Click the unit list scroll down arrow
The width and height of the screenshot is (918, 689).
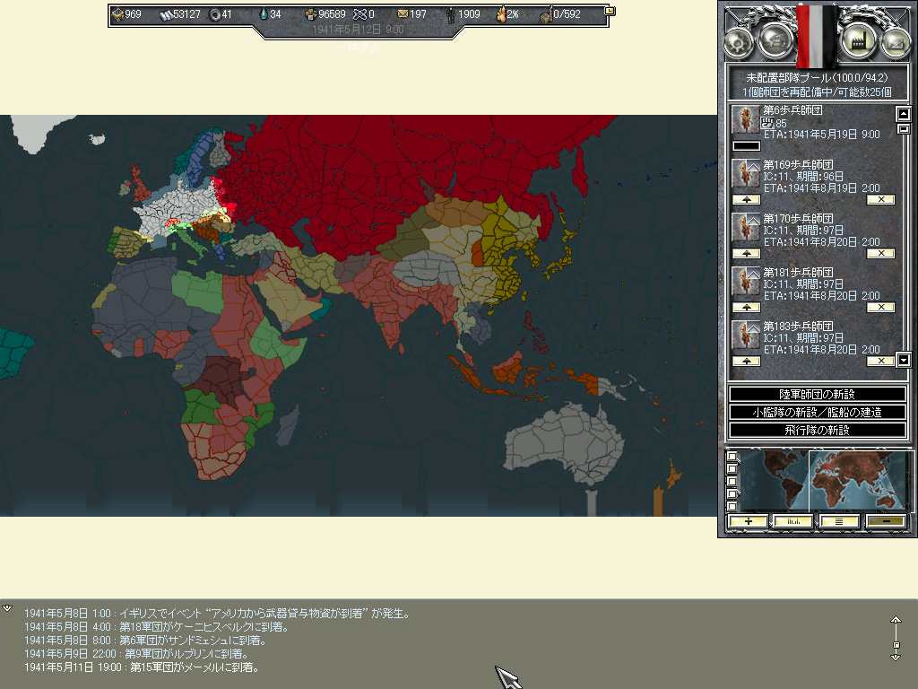[x=904, y=360]
